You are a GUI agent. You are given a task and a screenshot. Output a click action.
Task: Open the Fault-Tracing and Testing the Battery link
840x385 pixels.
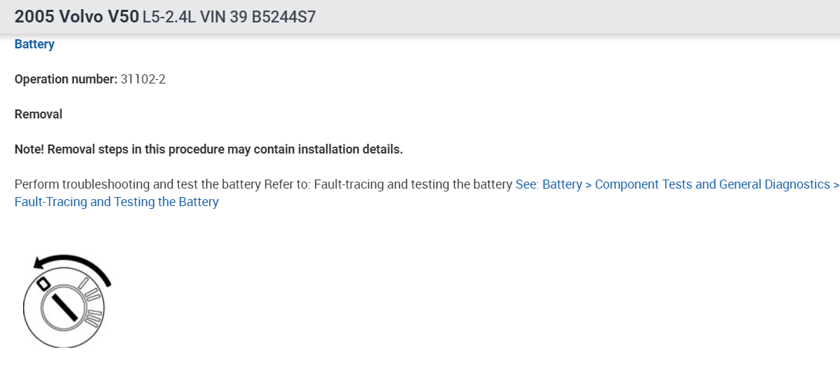pyautogui.click(x=116, y=202)
